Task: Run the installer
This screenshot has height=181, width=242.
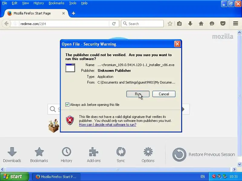Action: click(x=138, y=94)
